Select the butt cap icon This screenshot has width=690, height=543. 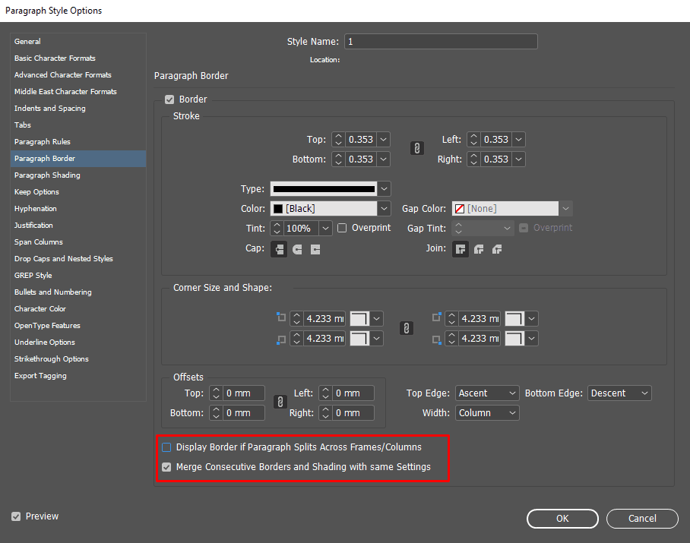click(x=279, y=249)
